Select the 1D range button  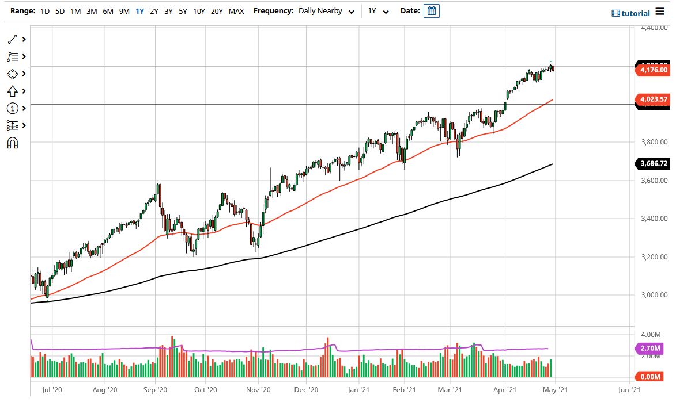[44, 11]
